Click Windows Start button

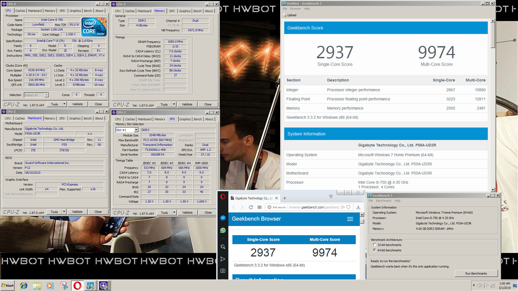(8, 285)
